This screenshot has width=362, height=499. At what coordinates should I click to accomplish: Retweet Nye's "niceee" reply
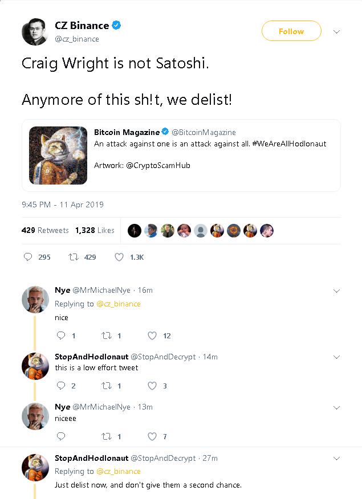[x=107, y=436]
